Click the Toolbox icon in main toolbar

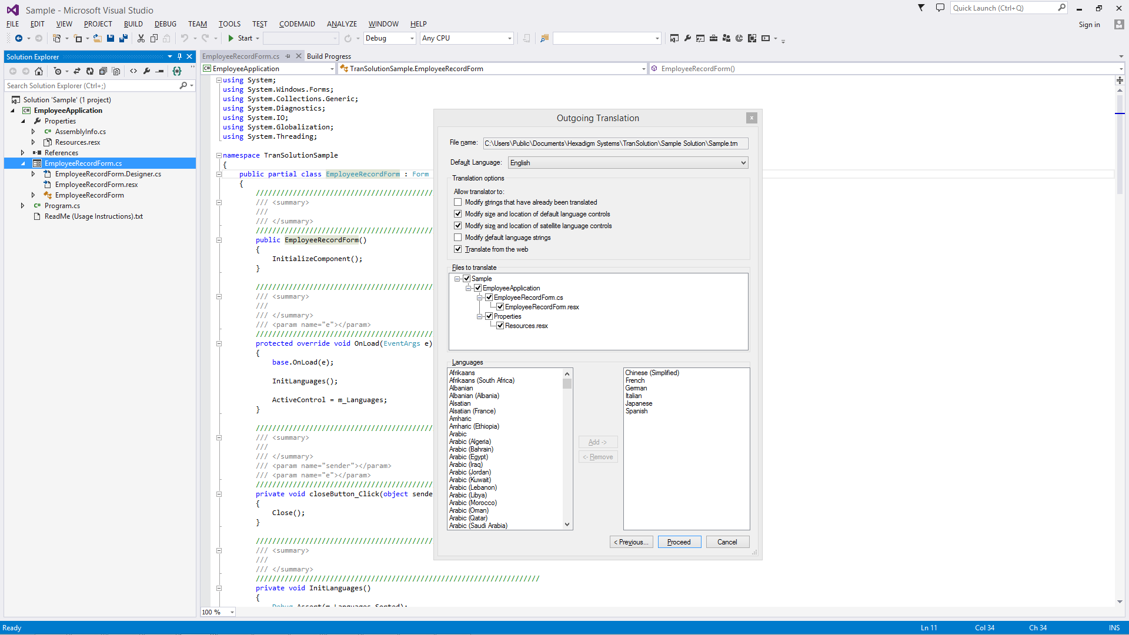tap(713, 38)
